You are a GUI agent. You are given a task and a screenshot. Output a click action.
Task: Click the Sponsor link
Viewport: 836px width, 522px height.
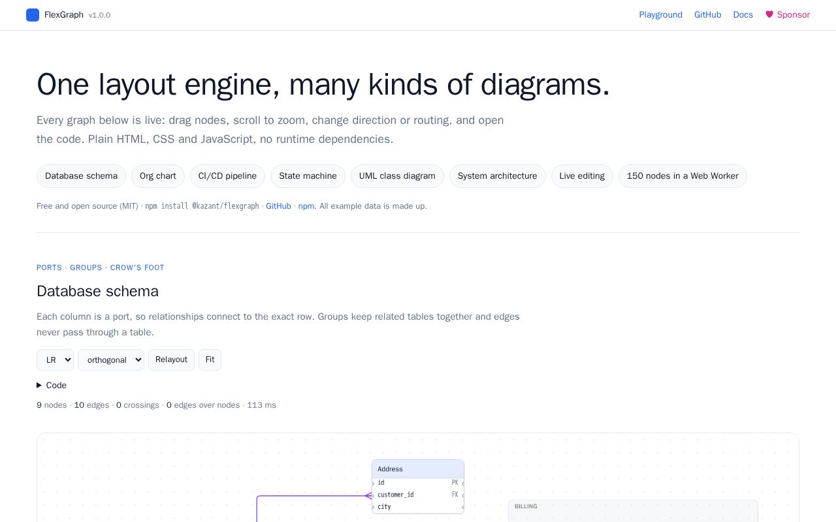click(788, 14)
